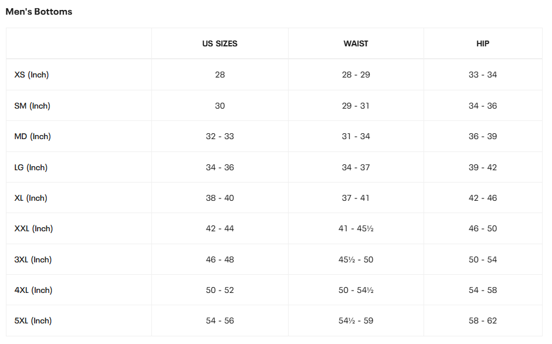Click the HIP column header
552x344 pixels.
[483, 44]
